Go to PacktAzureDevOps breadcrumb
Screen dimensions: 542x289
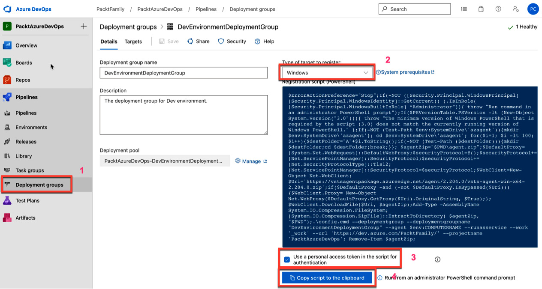point(160,9)
